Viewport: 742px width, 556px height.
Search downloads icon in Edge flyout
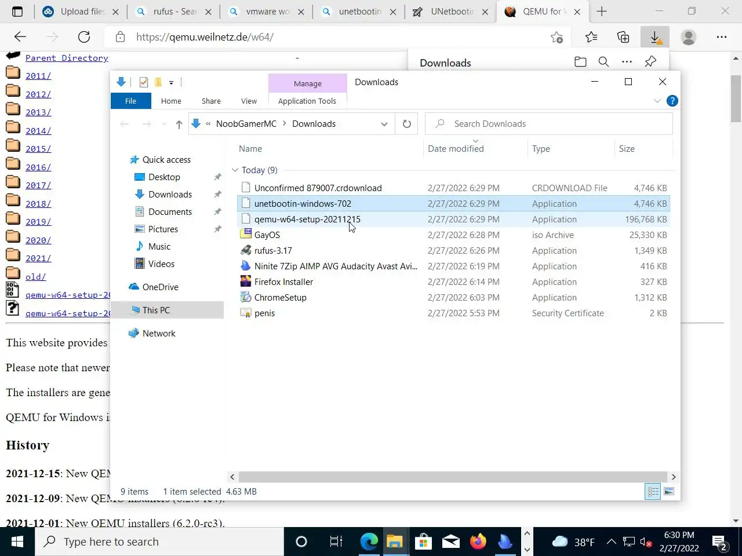click(603, 61)
